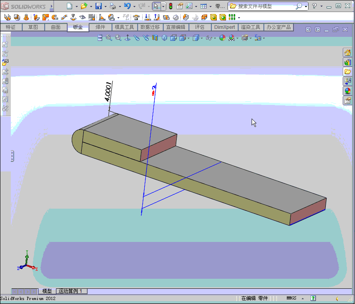Click the search magnifier button
This screenshot has width=355, height=304.
[299, 6]
